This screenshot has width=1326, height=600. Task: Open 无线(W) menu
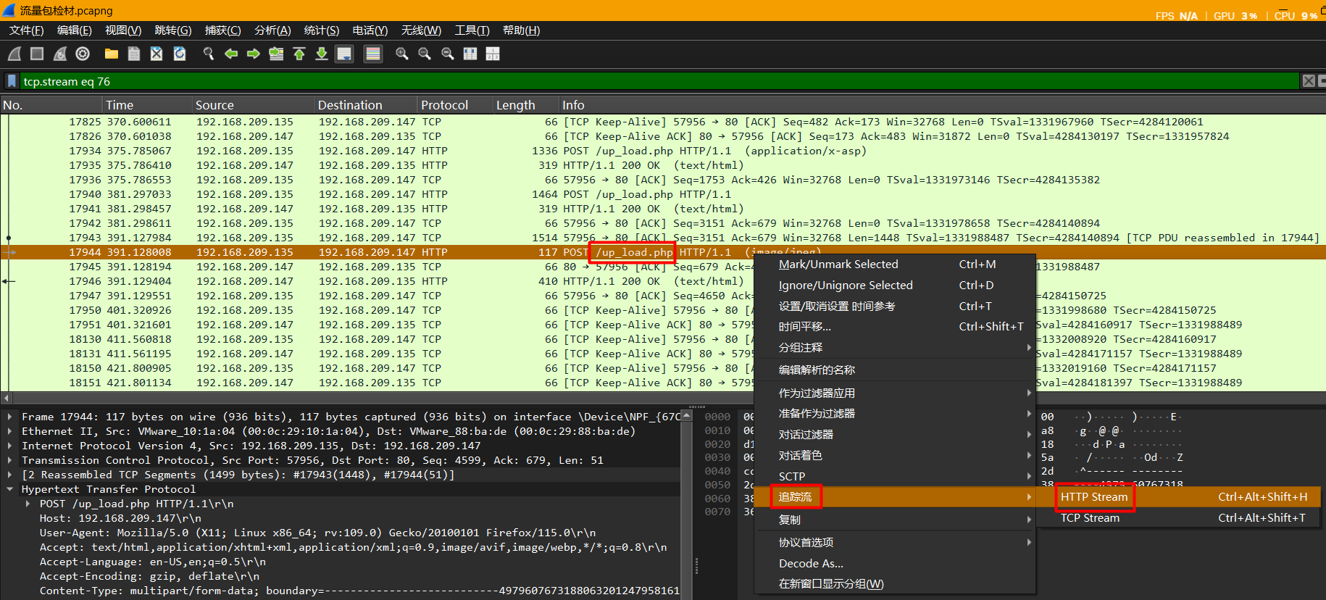coord(421,30)
